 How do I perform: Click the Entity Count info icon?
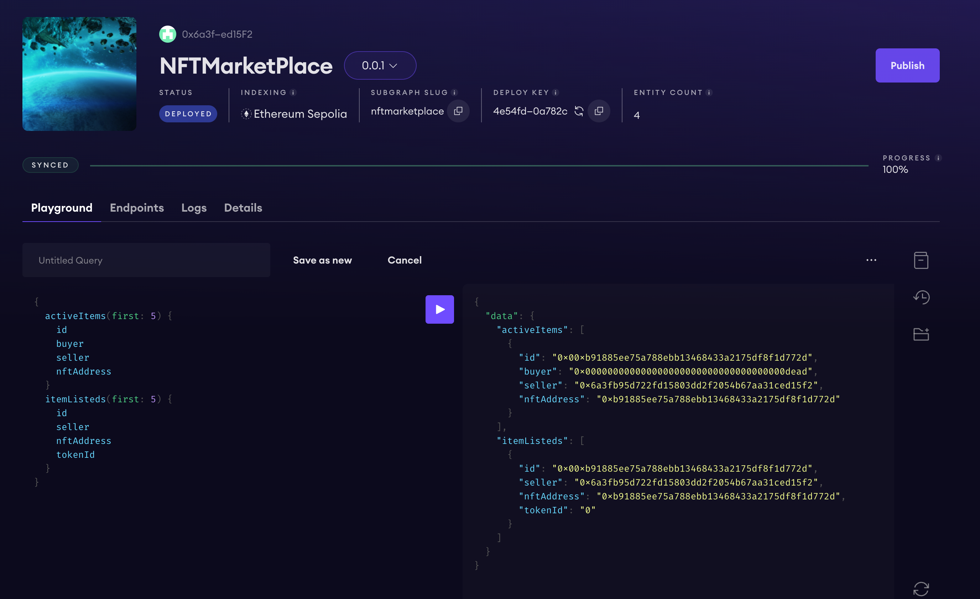(709, 92)
